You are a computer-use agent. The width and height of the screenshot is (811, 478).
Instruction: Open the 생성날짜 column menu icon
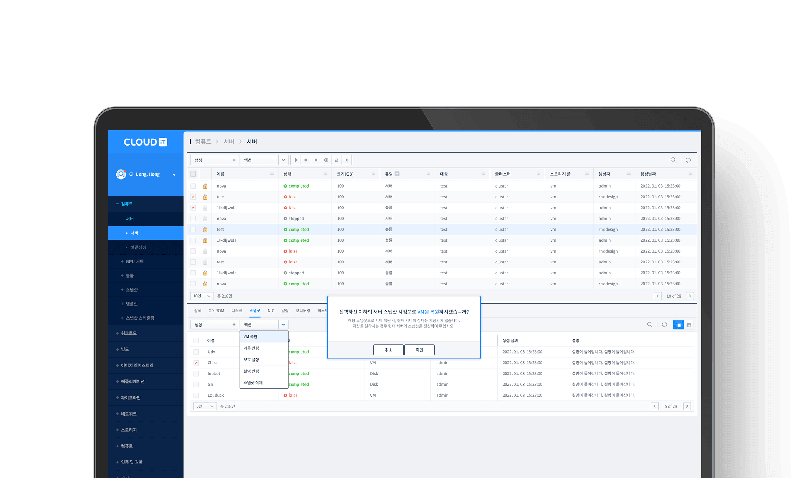(x=690, y=174)
